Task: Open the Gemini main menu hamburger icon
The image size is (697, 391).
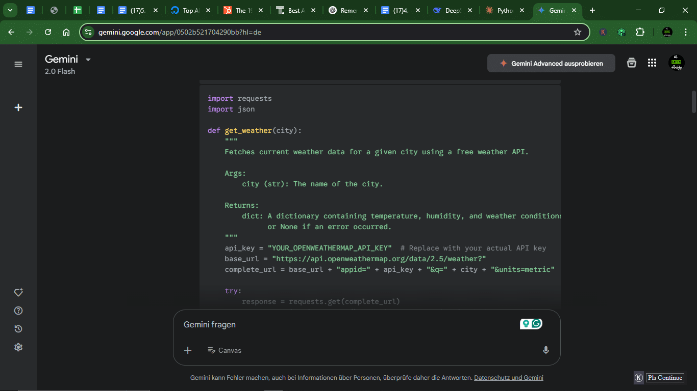Action: click(x=18, y=64)
